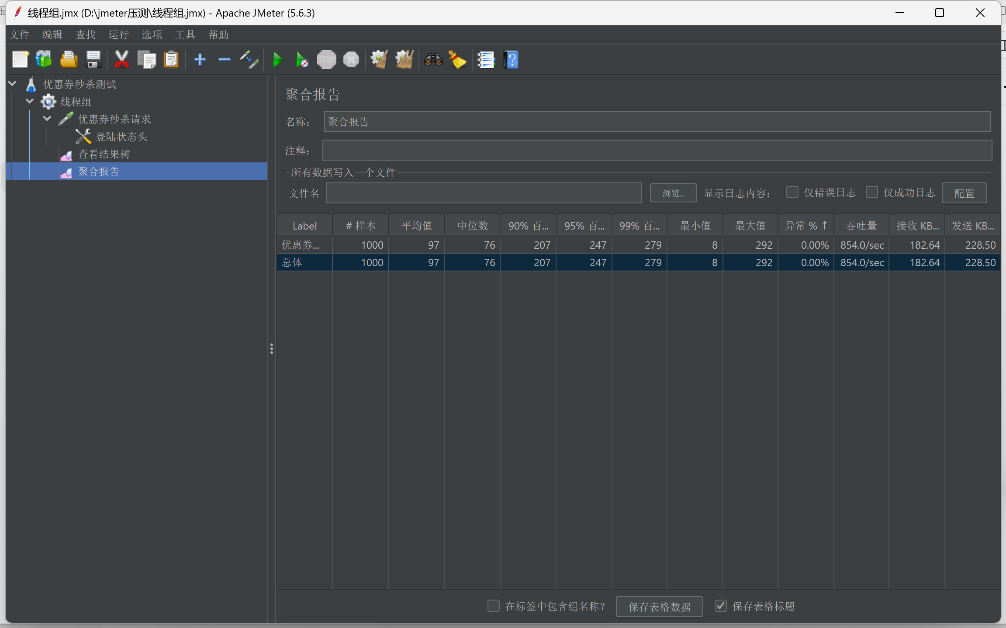
Task: Click the blue plus Expand all icon
Action: click(200, 60)
